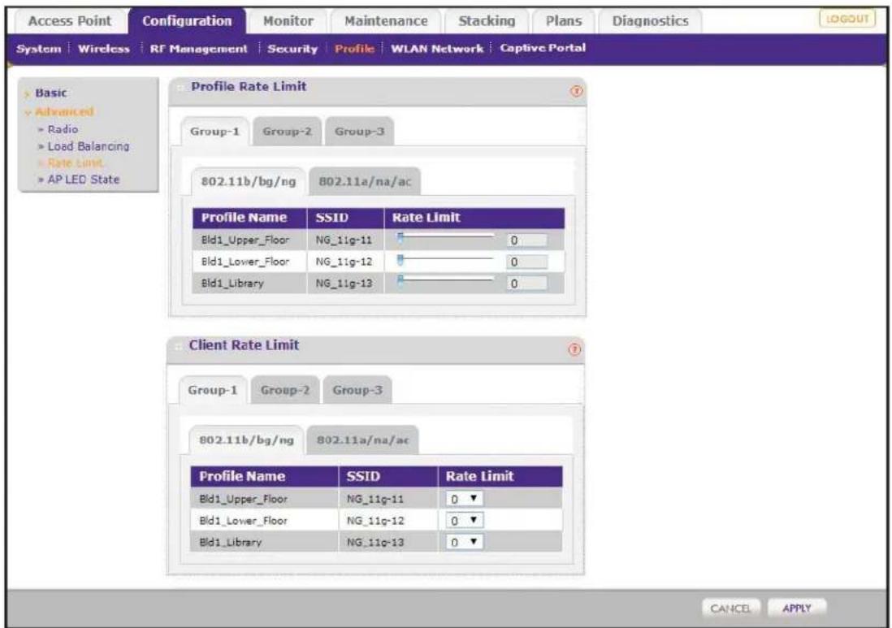Click NG_11g-12 in Client Rate Limit table
This screenshot has width=892, height=628.
tap(375, 521)
